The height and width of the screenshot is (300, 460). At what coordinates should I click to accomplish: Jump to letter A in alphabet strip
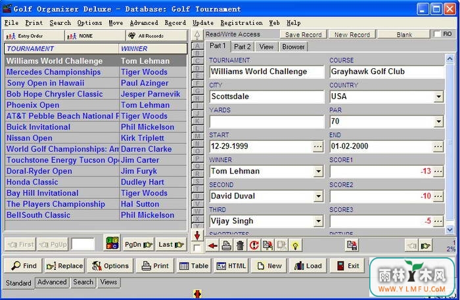pos(197,46)
